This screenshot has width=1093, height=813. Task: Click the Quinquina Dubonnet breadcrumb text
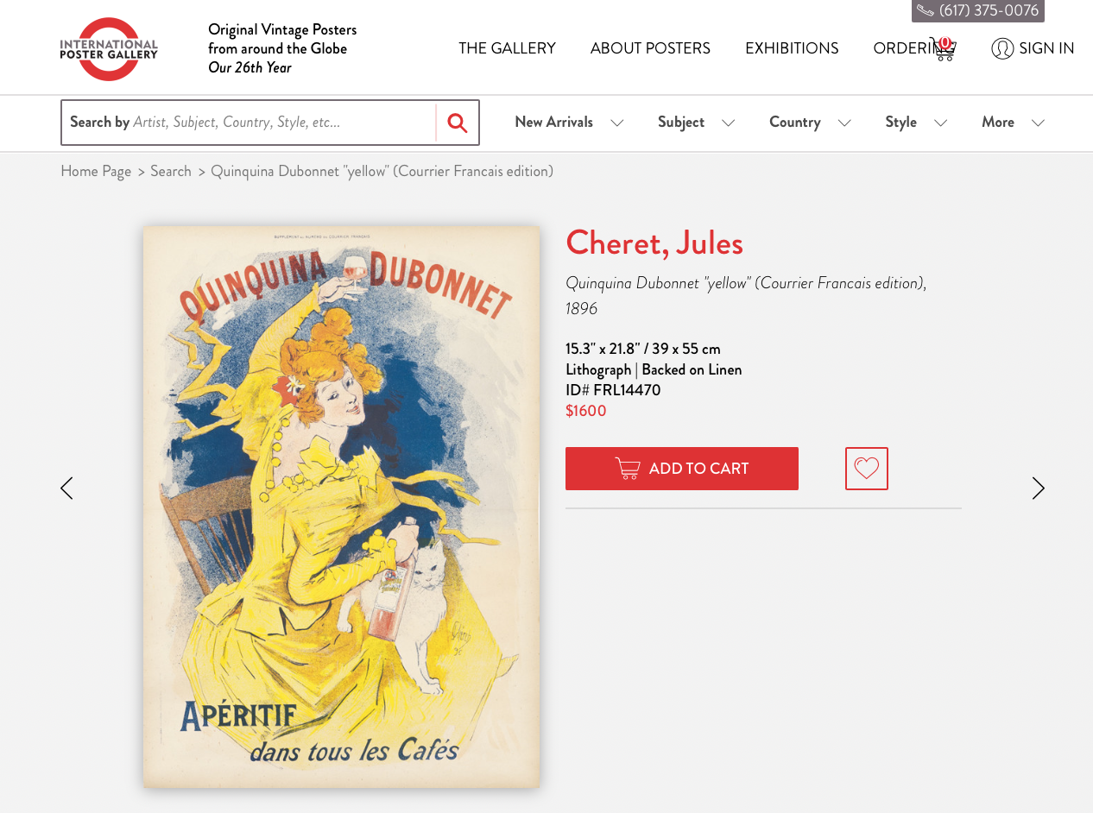382,171
